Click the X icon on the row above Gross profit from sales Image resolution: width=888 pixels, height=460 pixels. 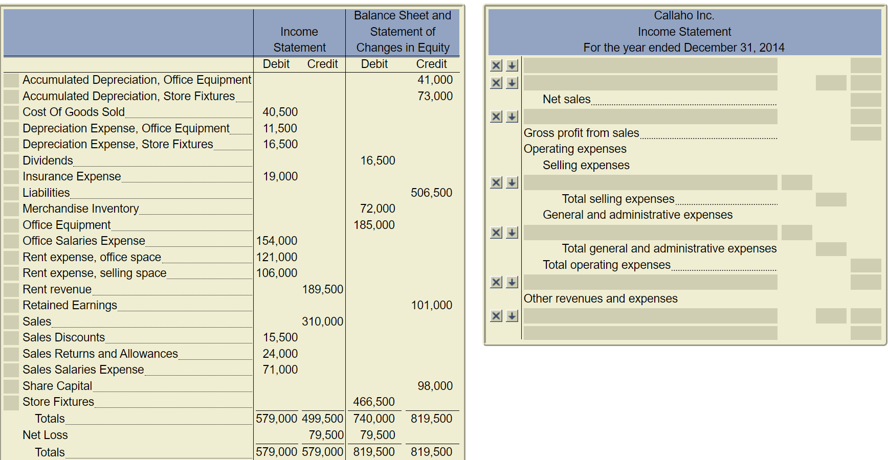(x=496, y=117)
